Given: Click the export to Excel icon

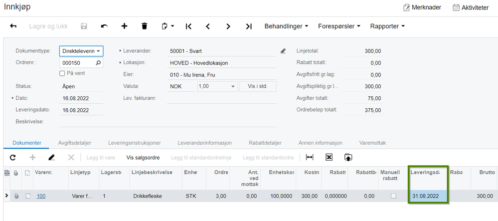Looking at the screenshot, I should [329, 158].
